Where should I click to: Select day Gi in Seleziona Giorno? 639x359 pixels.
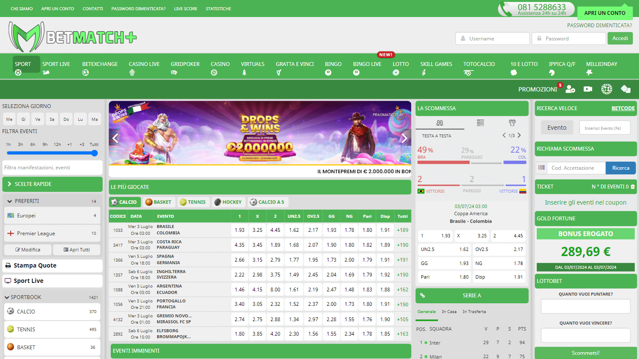(x=23, y=119)
